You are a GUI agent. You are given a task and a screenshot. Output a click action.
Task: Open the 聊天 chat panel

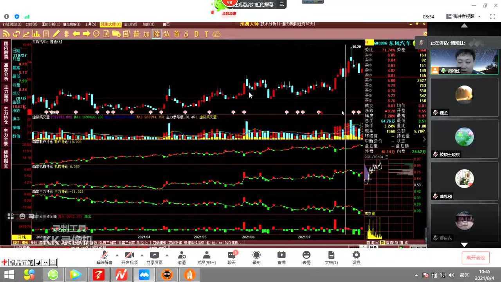click(232, 258)
